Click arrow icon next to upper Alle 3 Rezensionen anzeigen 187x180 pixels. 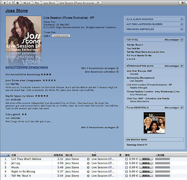[117, 68]
